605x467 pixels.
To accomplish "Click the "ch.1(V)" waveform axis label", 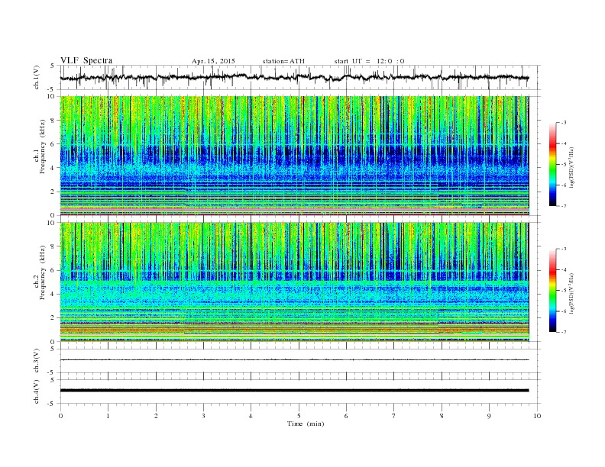I will 37,77.
